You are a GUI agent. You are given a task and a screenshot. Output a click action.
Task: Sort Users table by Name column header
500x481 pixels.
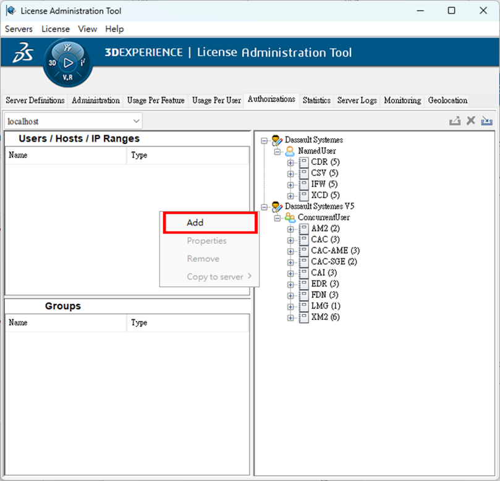pos(66,155)
